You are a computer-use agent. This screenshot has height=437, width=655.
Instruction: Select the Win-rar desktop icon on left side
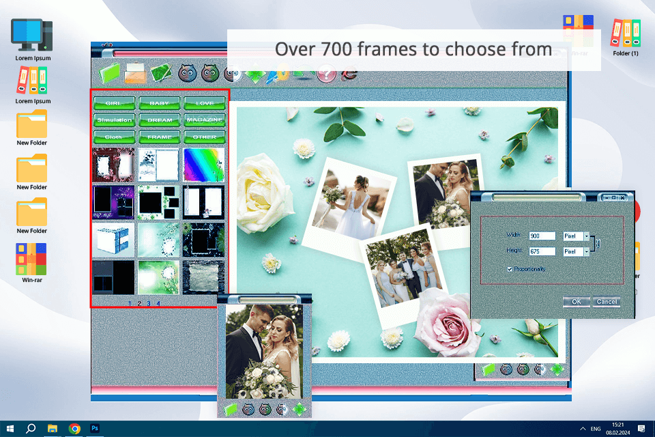pos(32,263)
